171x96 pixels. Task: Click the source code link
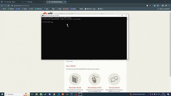pos(69,61)
